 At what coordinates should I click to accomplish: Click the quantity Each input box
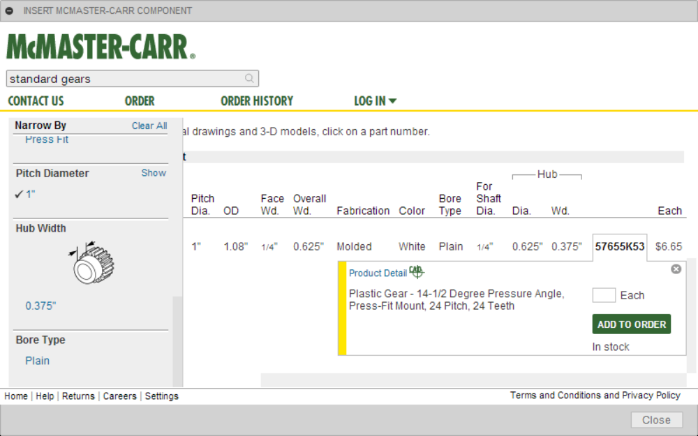604,295
